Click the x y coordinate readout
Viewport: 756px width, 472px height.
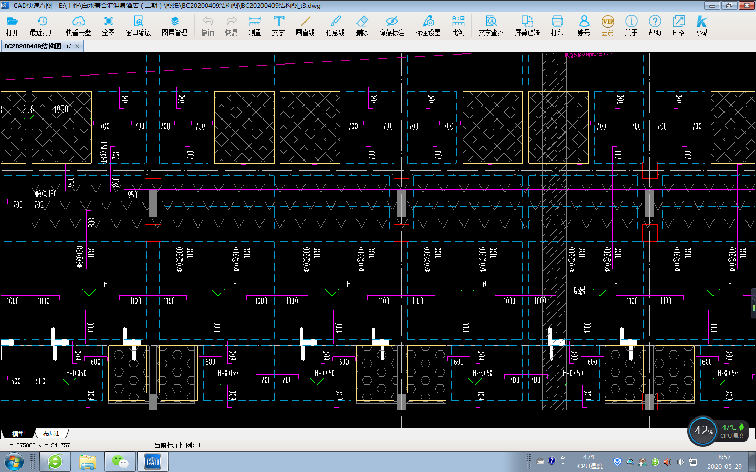click(37, 445)
